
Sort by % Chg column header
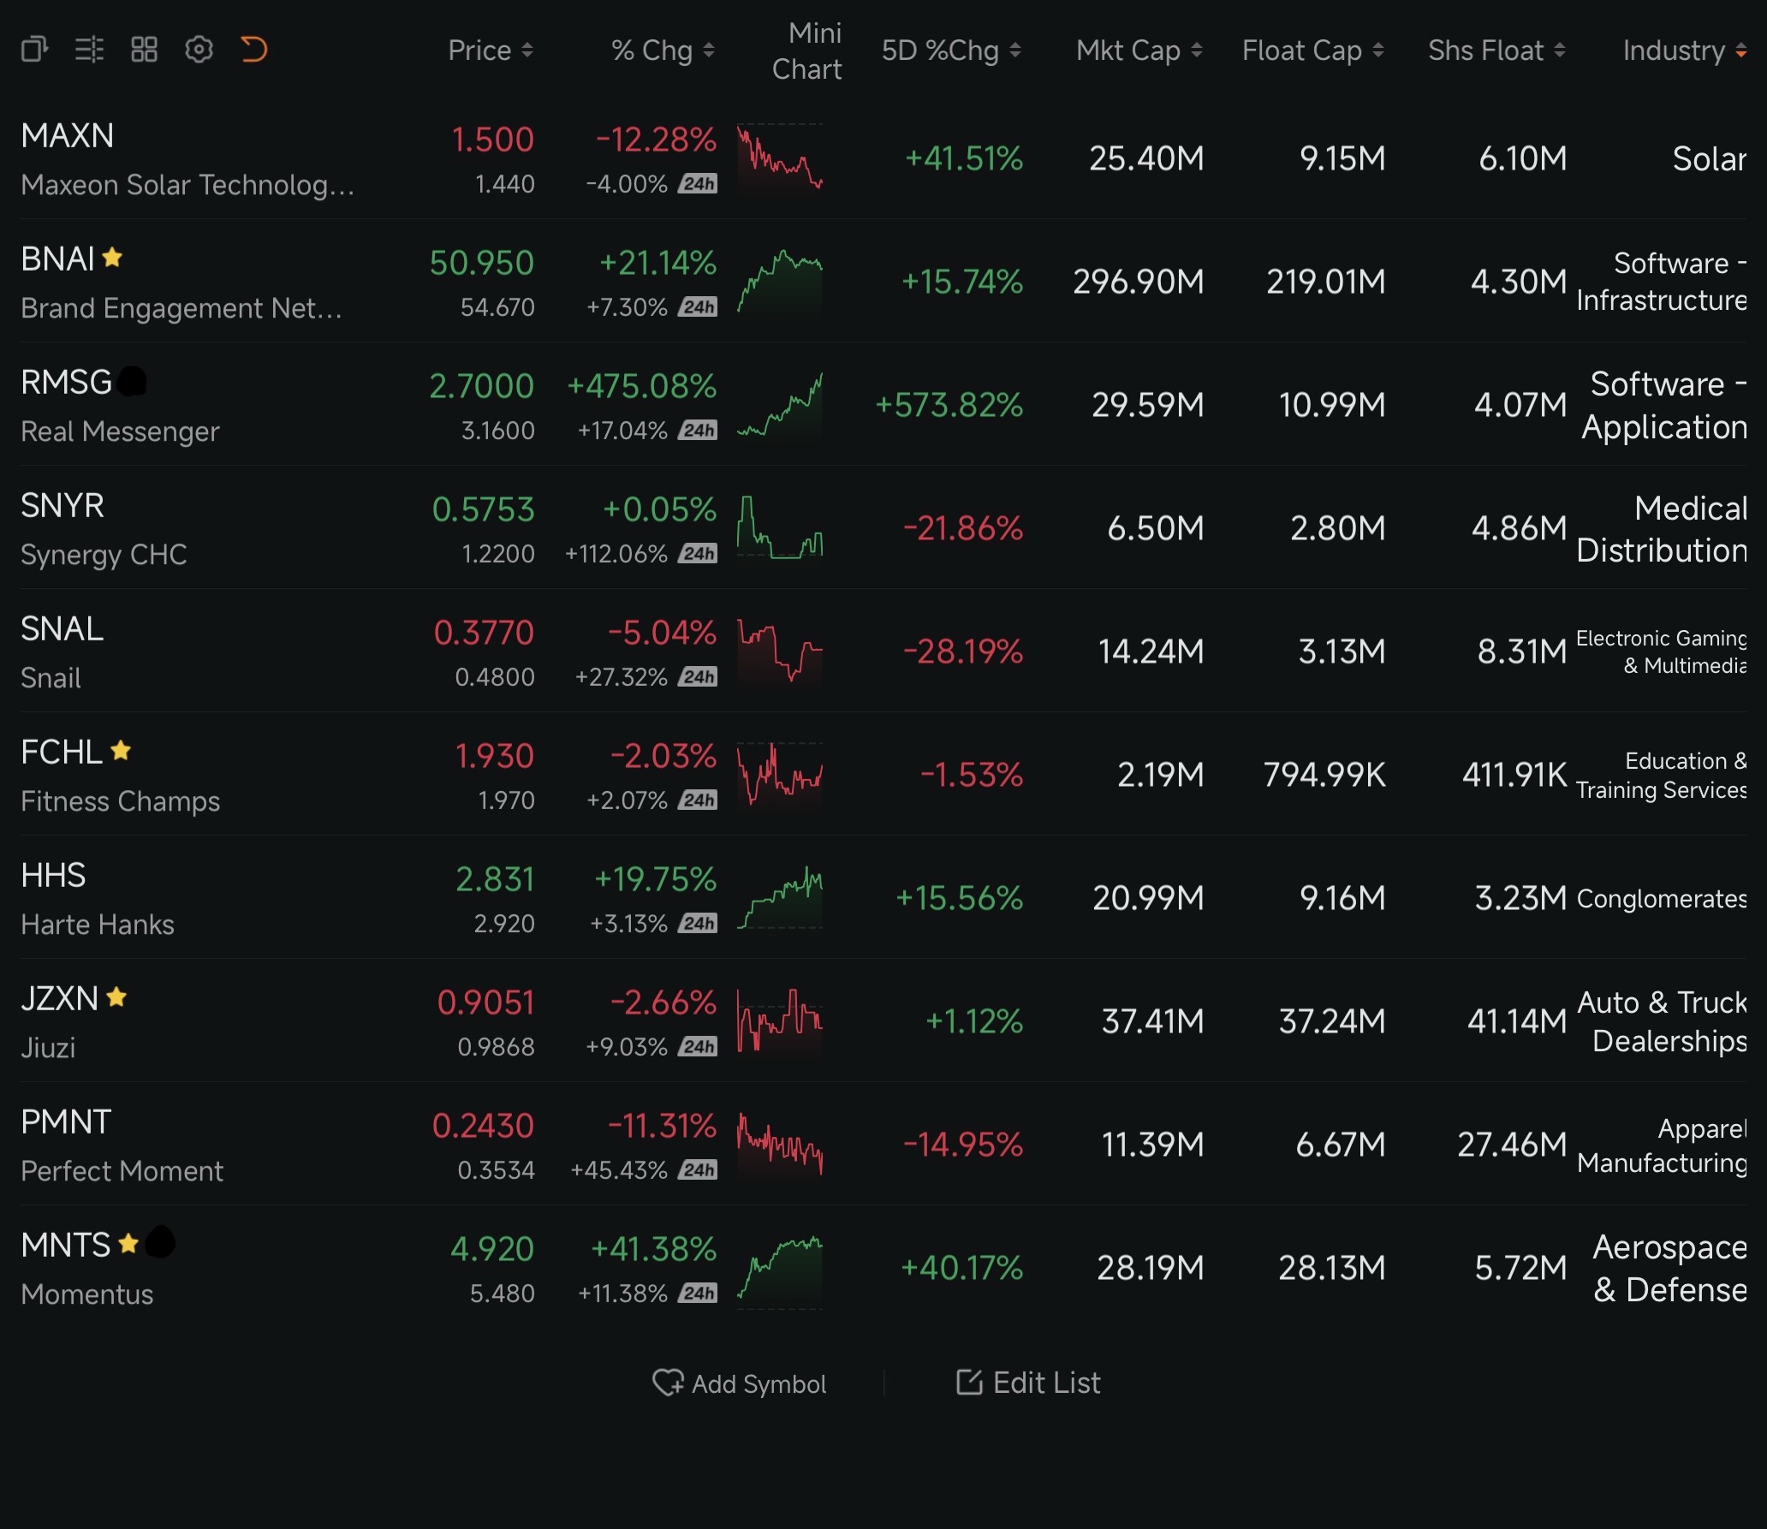(663, 51)
